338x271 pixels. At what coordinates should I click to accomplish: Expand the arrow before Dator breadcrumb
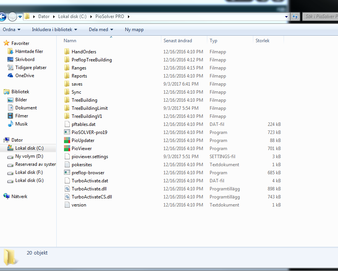click(34, 17)
